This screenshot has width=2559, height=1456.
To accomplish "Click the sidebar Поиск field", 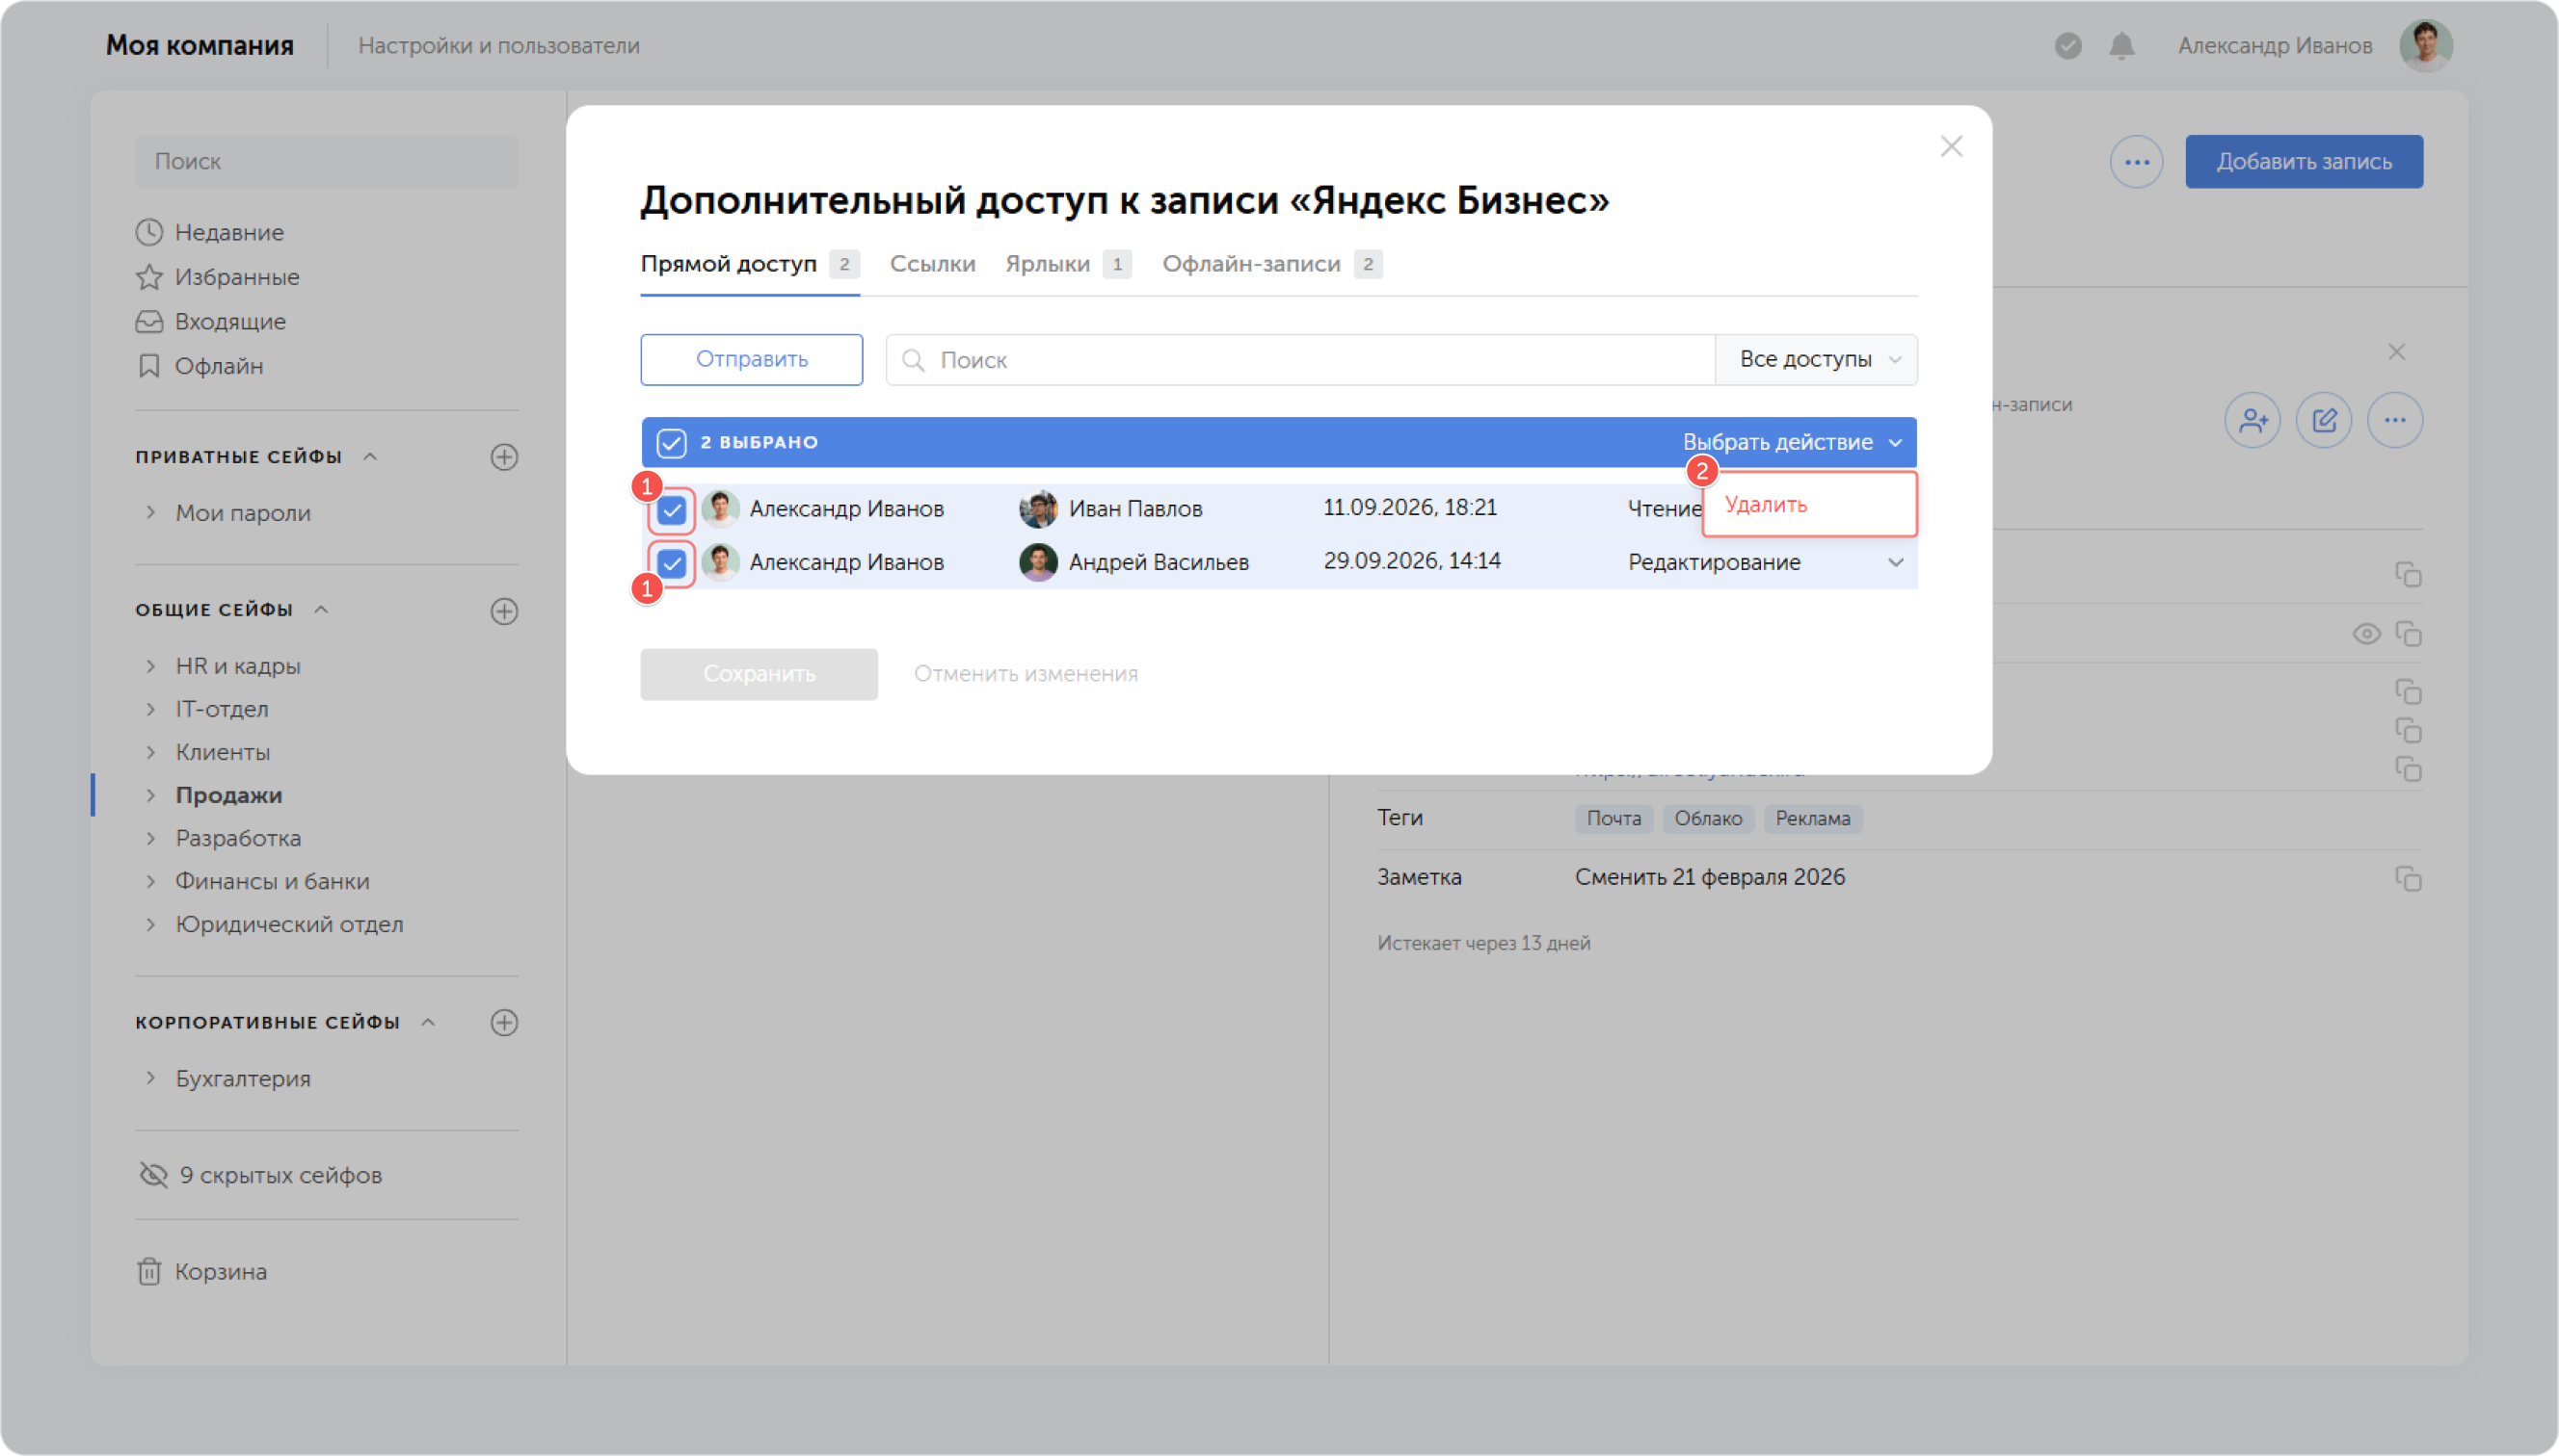I will coord(326,162).
